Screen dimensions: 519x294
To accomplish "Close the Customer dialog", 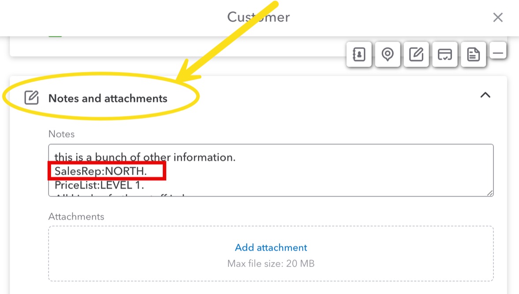I will pos(498,18).
